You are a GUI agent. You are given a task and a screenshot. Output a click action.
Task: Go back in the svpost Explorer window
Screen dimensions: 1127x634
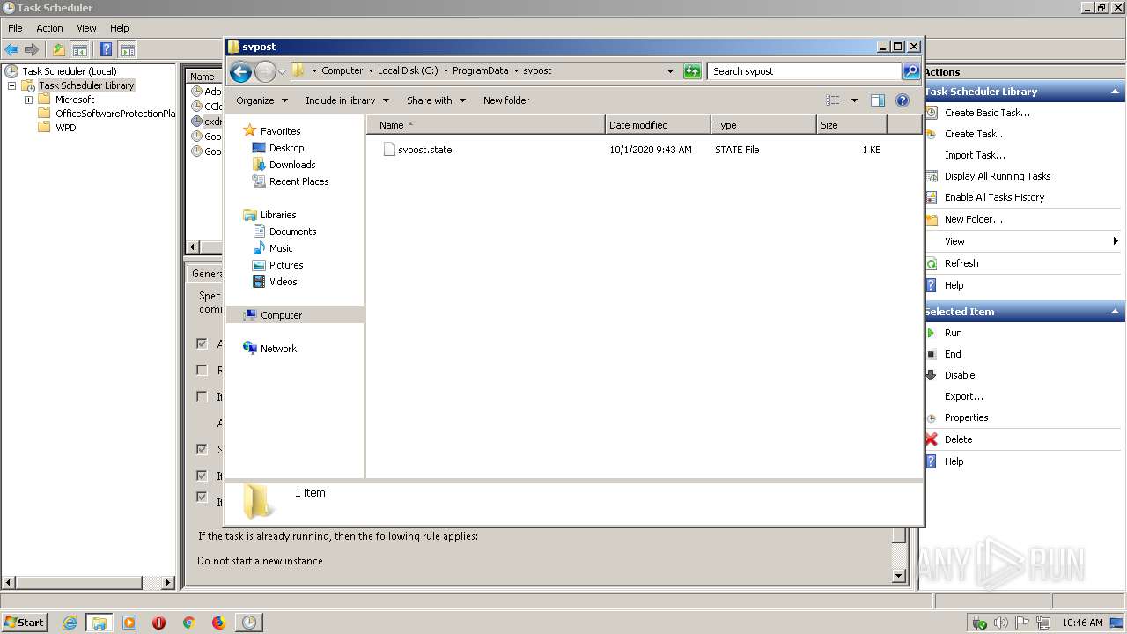240,71
